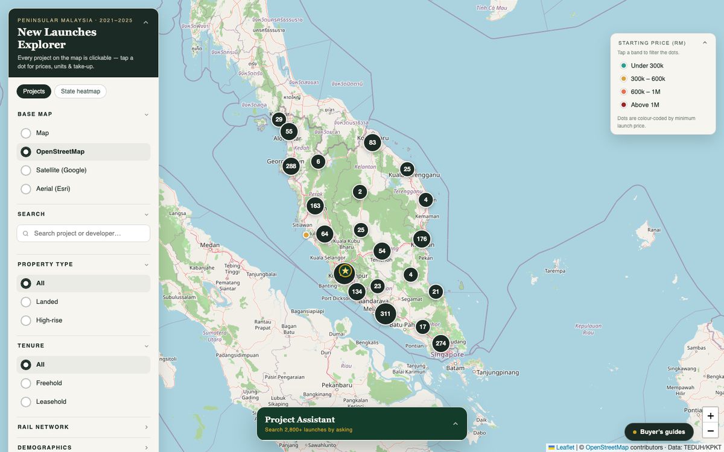Open the cluster marker labeled 23
The width and height of the screenshot is (724, 452).
[x=378, y=286]
